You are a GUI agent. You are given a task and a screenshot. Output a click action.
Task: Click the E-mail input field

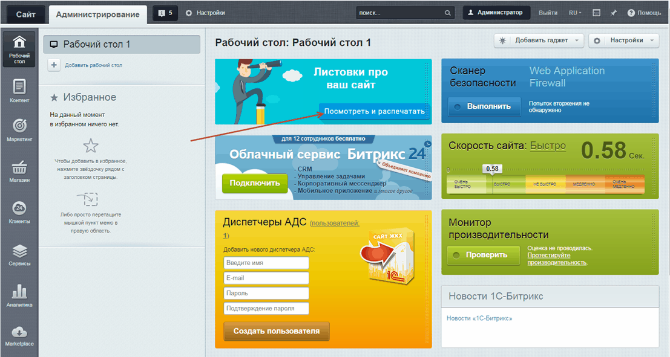(266, 278)
